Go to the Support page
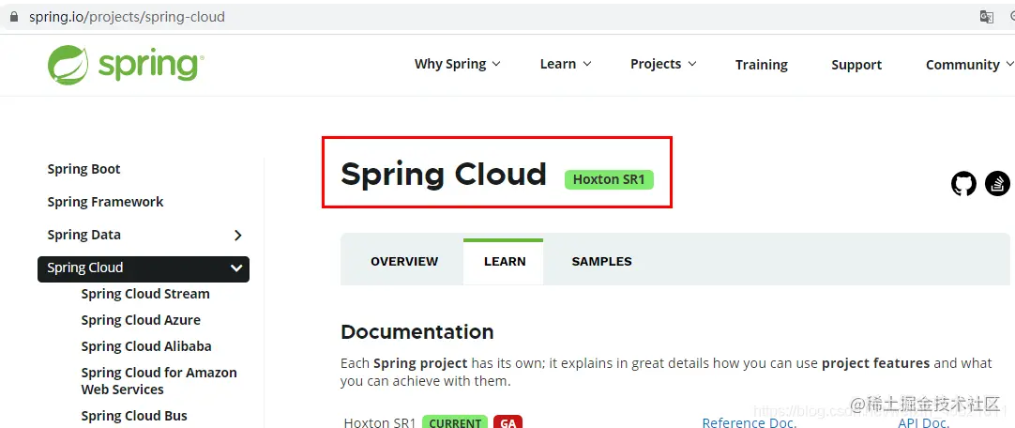 tap(856, 65)
